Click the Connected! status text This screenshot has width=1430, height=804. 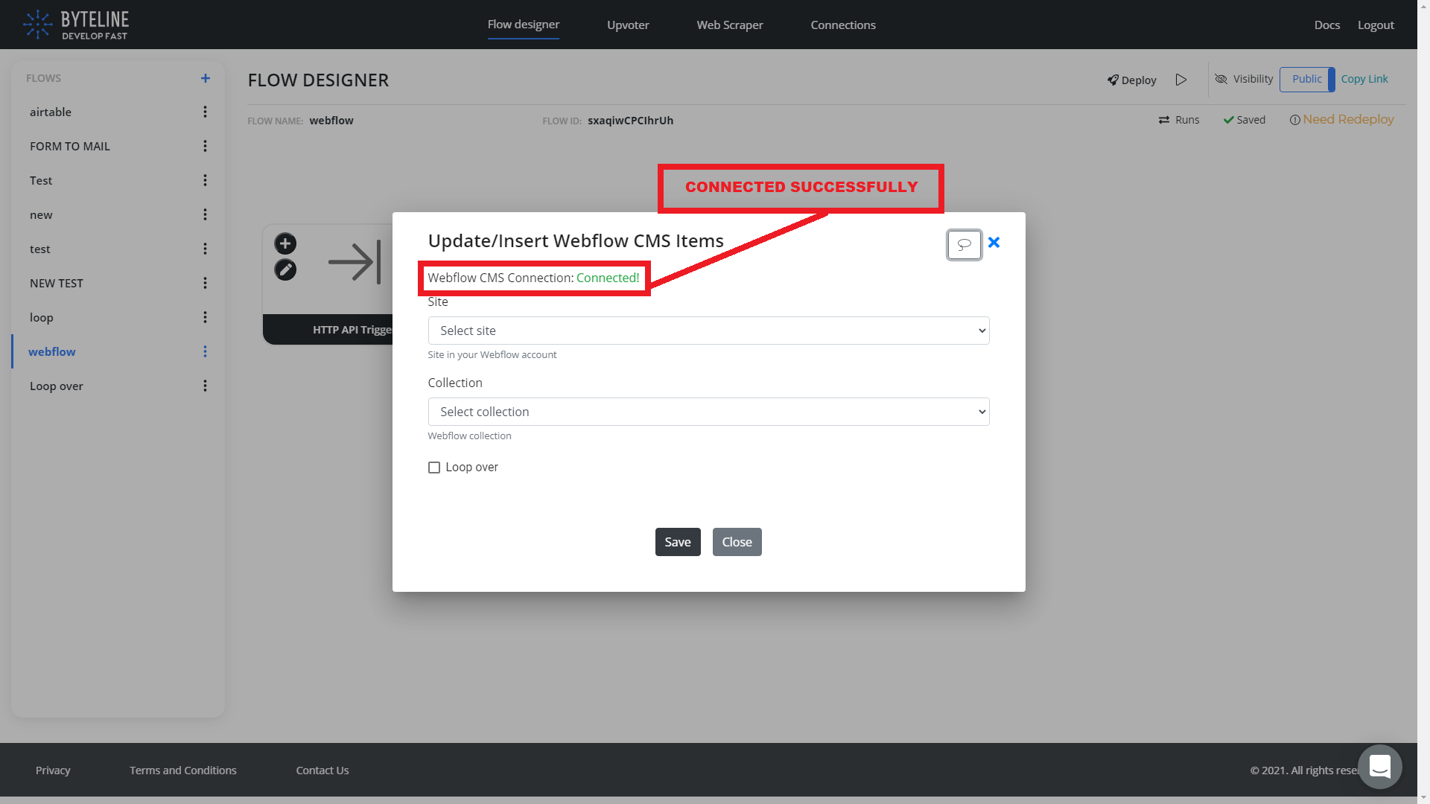click(x=608, y=278)
